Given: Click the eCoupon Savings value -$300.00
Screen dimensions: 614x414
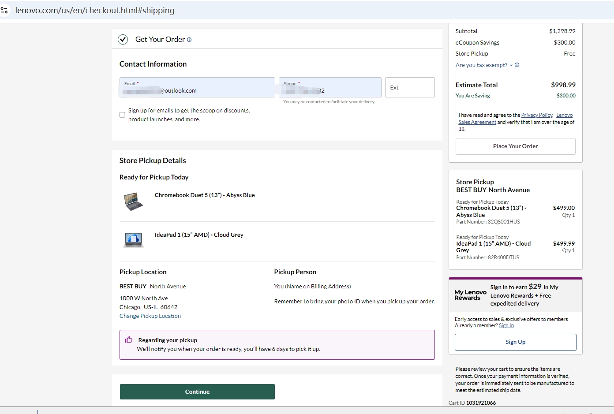Looking at the screenshot, I should click(564, 43).
